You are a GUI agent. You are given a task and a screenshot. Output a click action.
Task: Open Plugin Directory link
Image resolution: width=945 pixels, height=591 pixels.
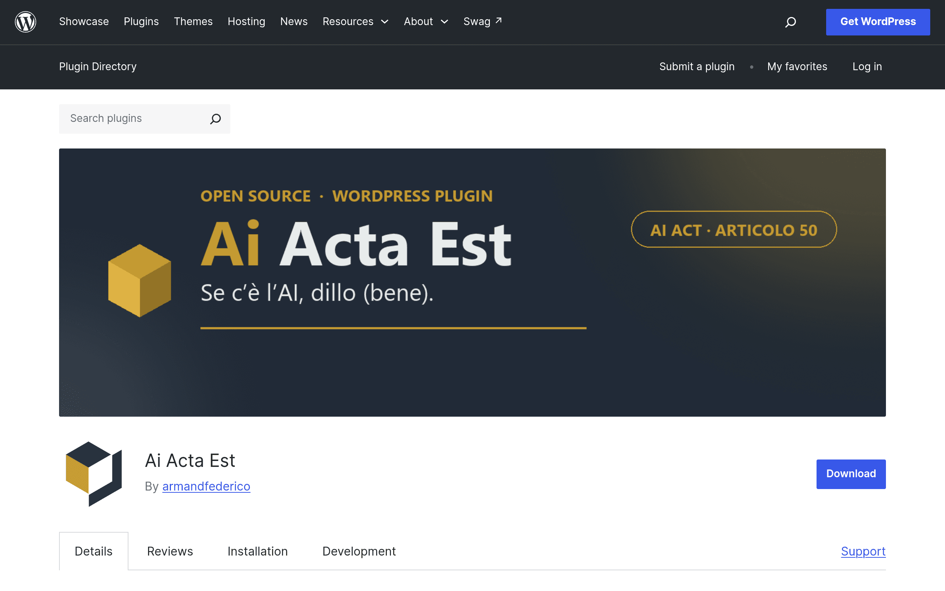click(97, 66)
